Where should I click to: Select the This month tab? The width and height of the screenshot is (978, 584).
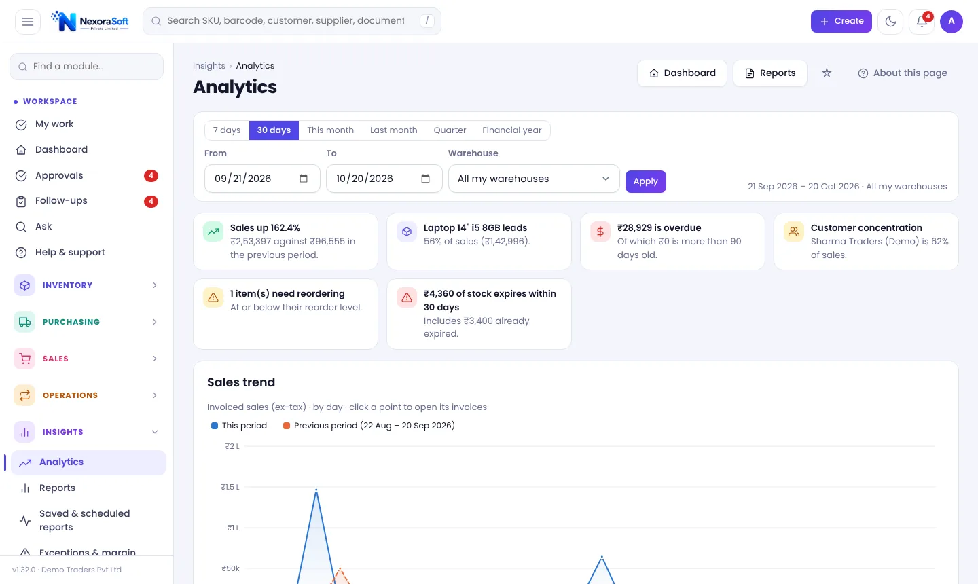[330, 130]
